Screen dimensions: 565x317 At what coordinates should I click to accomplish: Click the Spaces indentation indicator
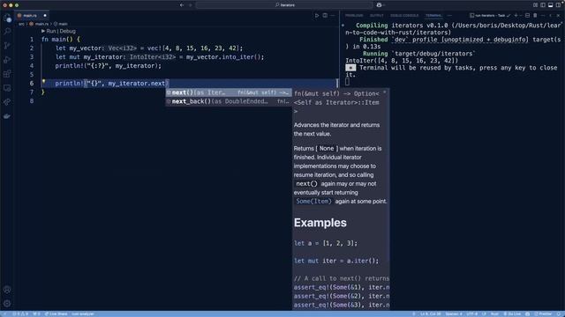point(454,313)
